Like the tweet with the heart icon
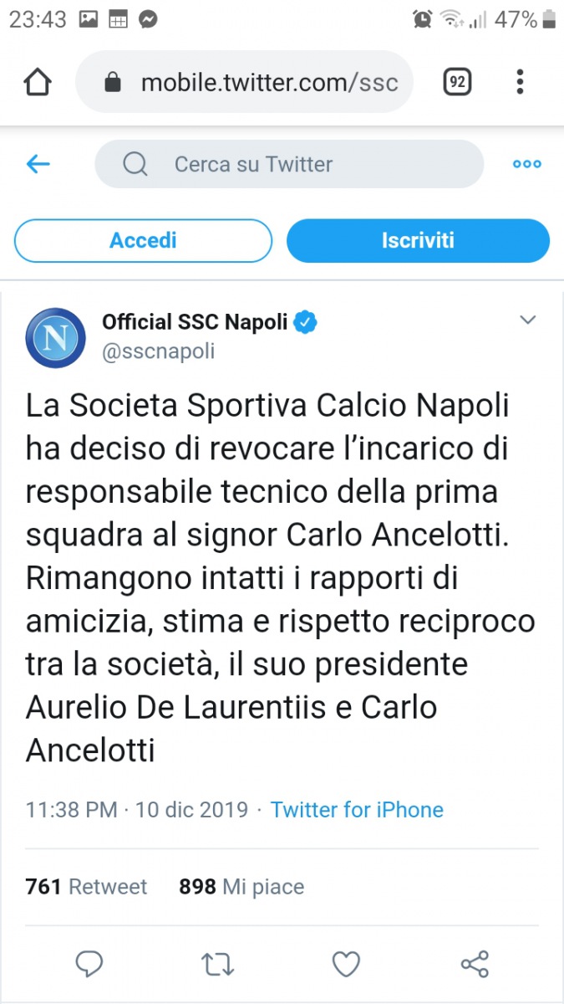 click(x=346, y=965)
